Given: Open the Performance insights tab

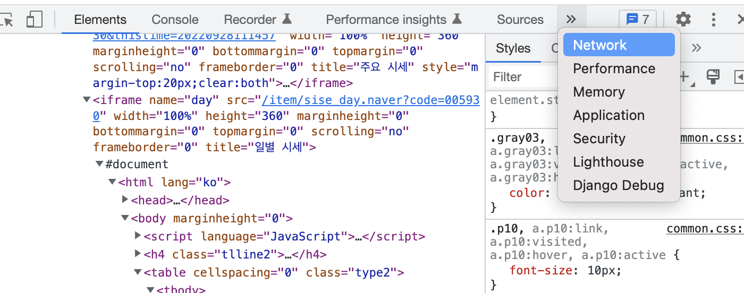Looking at the screenshot, I should [394, 20].
